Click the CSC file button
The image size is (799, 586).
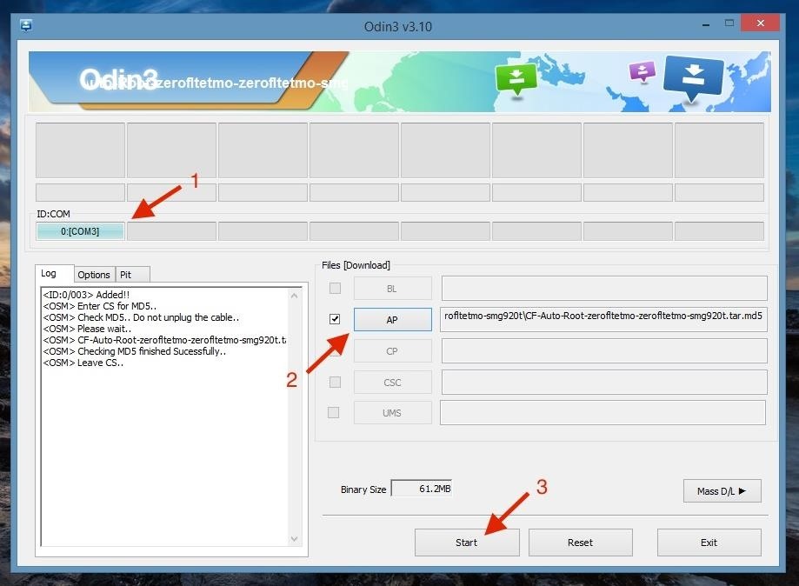tap(392, 383)
